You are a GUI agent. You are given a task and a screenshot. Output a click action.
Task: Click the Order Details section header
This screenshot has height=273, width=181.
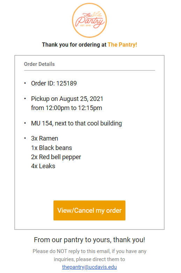click(39, 64)
